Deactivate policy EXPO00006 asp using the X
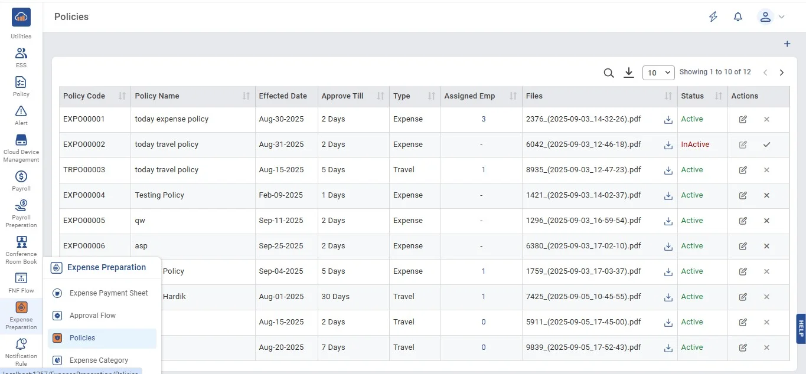806x374 pixels. (766, 246)
